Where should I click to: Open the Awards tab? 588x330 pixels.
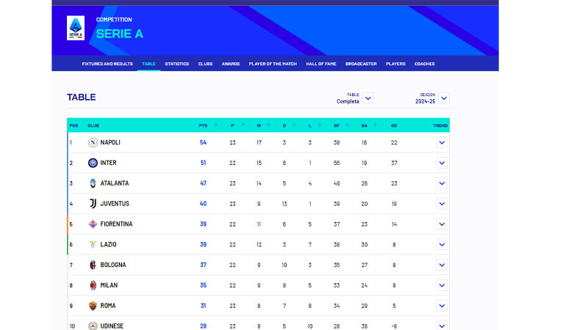(x=231, y=64)
